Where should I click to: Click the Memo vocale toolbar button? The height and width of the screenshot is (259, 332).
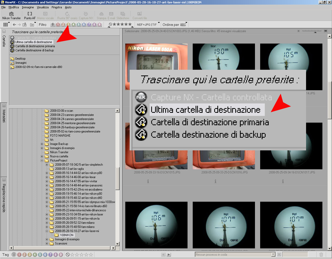[45, 16]
